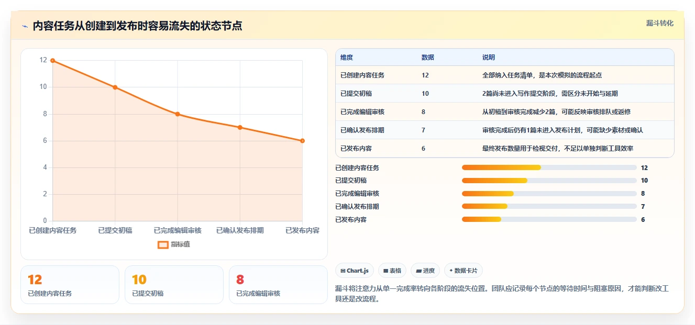Click the chart data point at value 8
This screenshot has height=325, width=695.
pyautogui.click(x=178, y=114)
